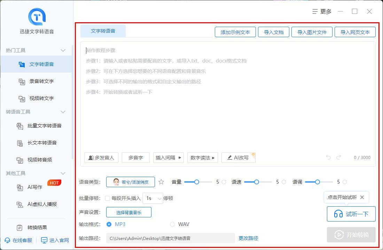Close the 点击开始试听 tooltip
This screenshot has height=250, width=383.
coord(362,197)
